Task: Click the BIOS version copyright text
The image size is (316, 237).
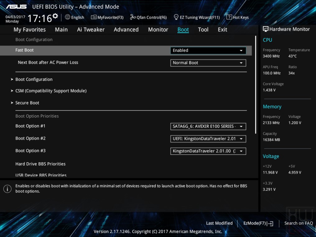Action: click(x=158, y=232)
